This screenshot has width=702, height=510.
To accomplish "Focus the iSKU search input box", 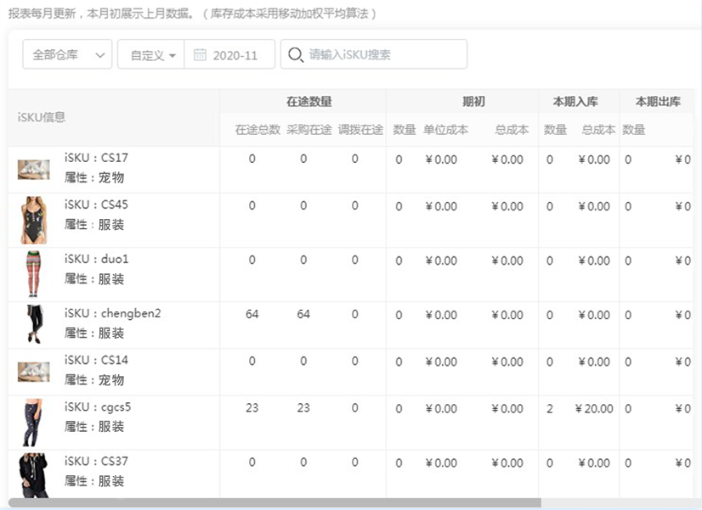I will tap(374, 54).
